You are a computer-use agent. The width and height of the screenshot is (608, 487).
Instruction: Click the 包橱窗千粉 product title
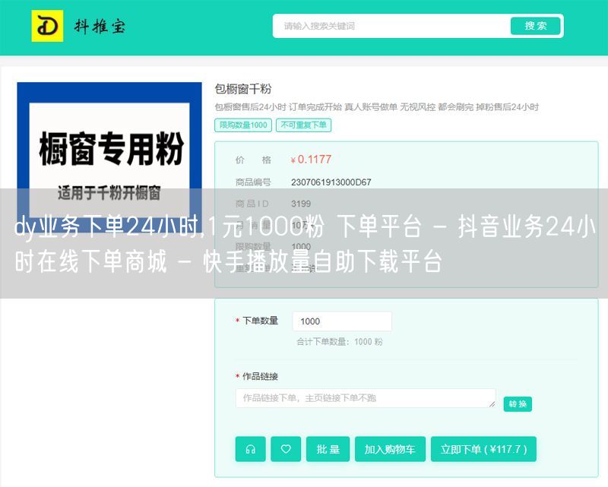[x=243, y=89]
